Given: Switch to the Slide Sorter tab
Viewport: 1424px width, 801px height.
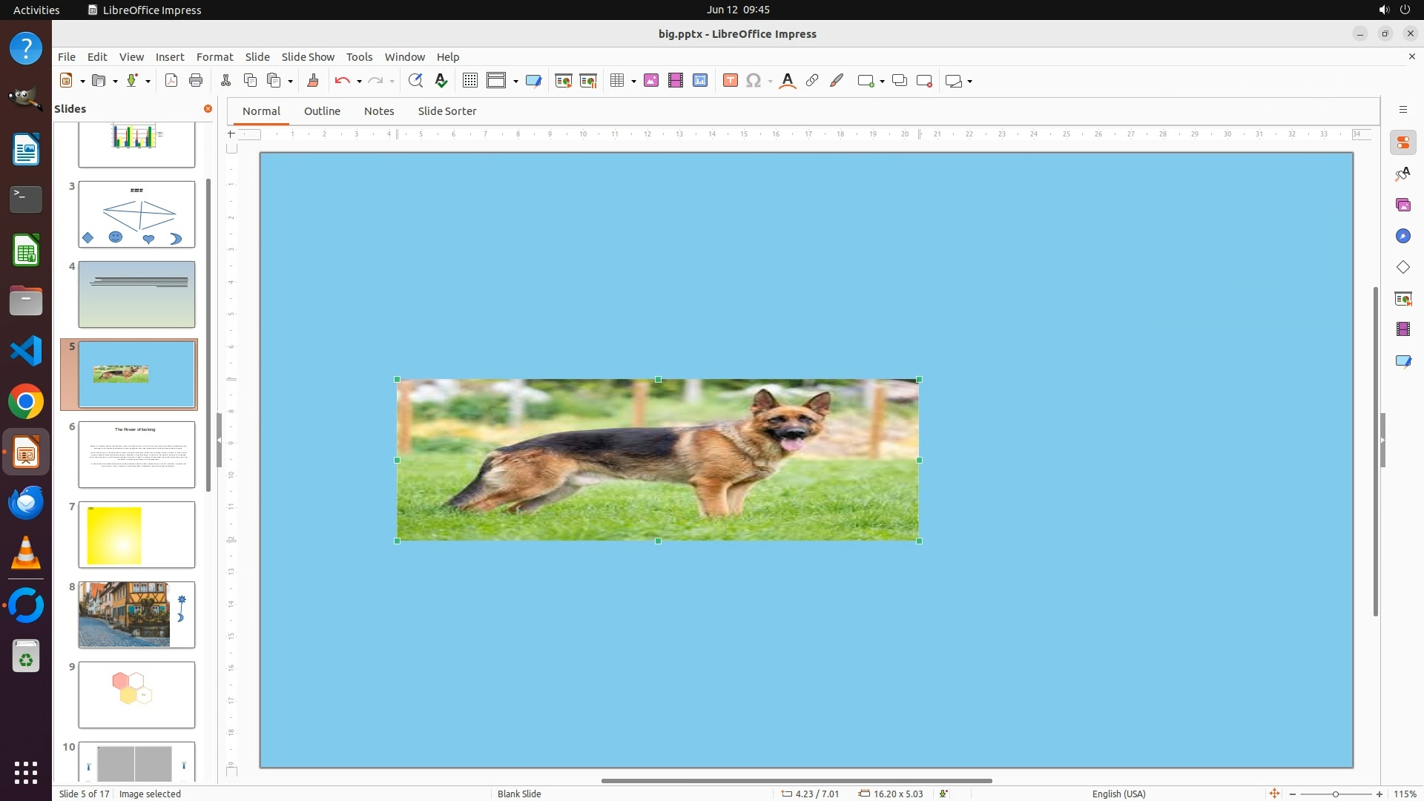Looking at the screenshot, I should click(x=446, y=111).
